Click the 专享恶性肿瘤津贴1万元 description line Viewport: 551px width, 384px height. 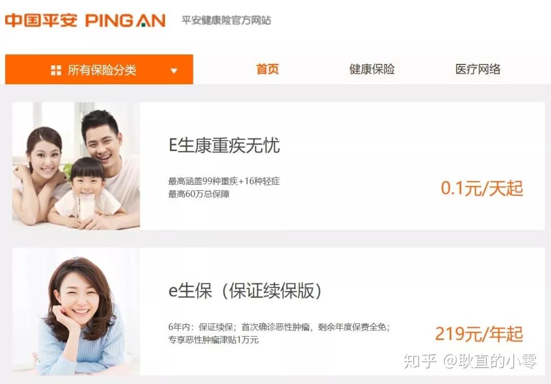213,340
